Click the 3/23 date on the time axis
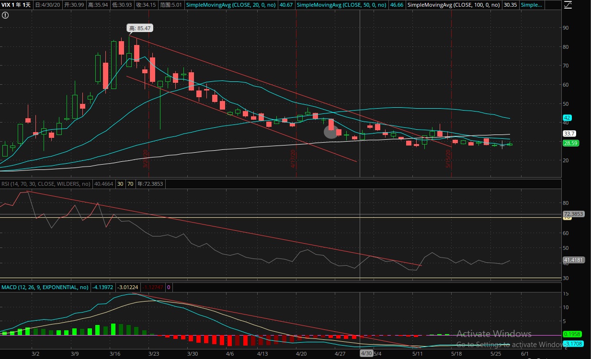Screen dimensions: 591x359 coord(154,354)
